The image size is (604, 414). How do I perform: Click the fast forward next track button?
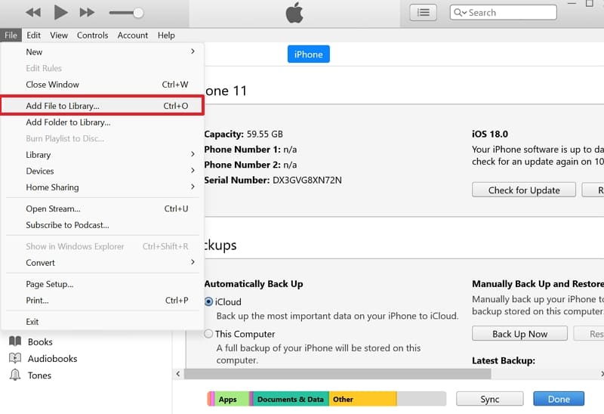point(87,13)
